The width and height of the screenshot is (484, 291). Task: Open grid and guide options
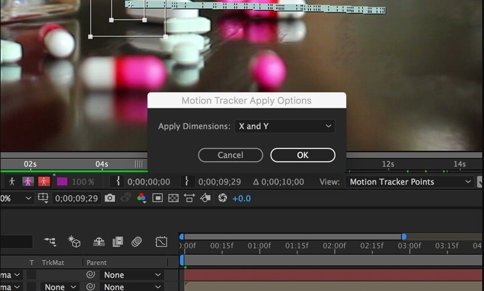click(x=43, y=199)
